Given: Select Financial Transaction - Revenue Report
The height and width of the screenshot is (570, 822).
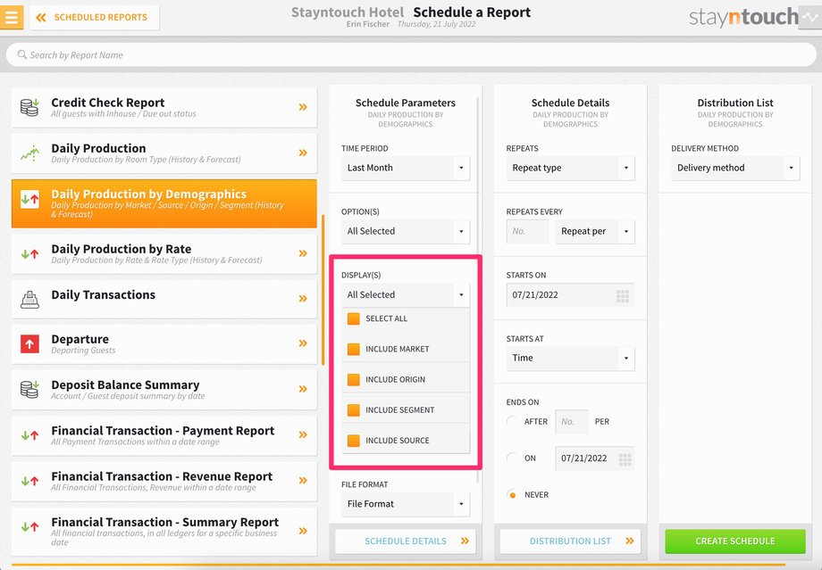Looking at the screenshot, I should pos(164,481).
